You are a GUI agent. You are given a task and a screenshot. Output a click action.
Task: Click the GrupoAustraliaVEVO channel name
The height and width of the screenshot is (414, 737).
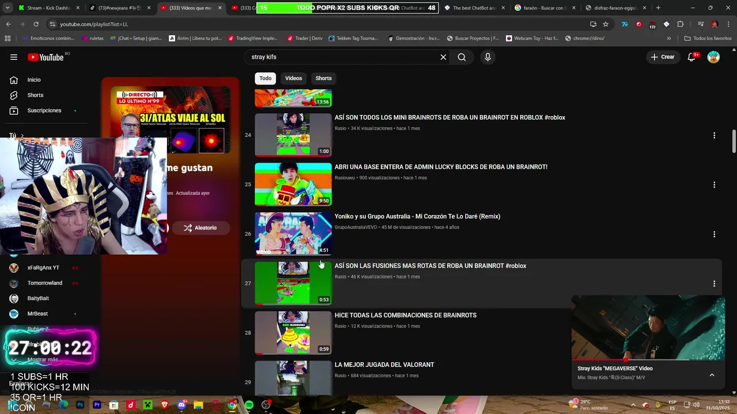point(356,227)
